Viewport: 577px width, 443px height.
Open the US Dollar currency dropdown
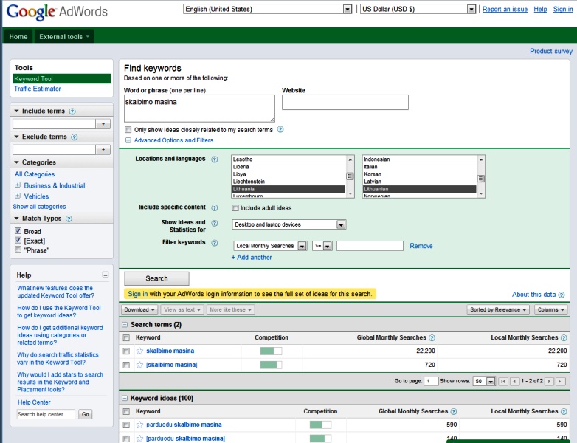tap(418, 9)
